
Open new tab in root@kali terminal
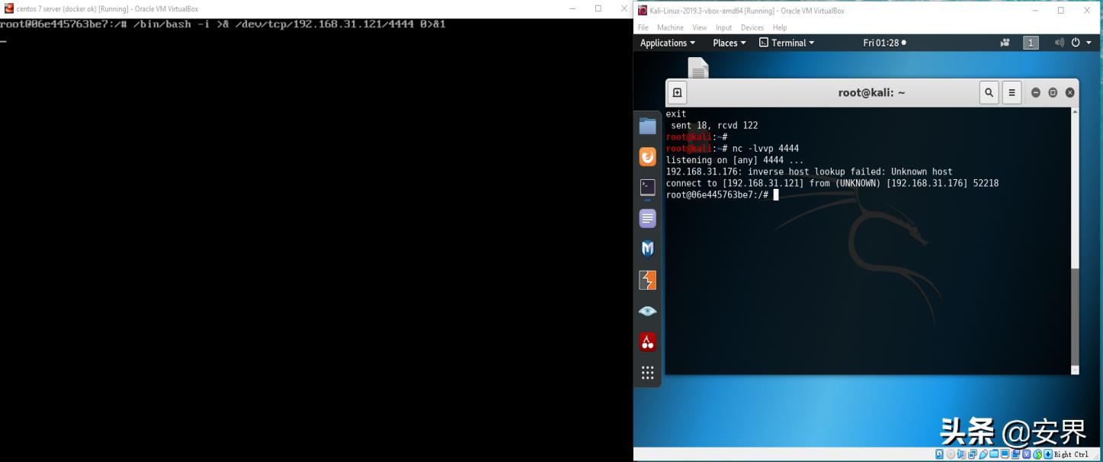tap(677, 93)
